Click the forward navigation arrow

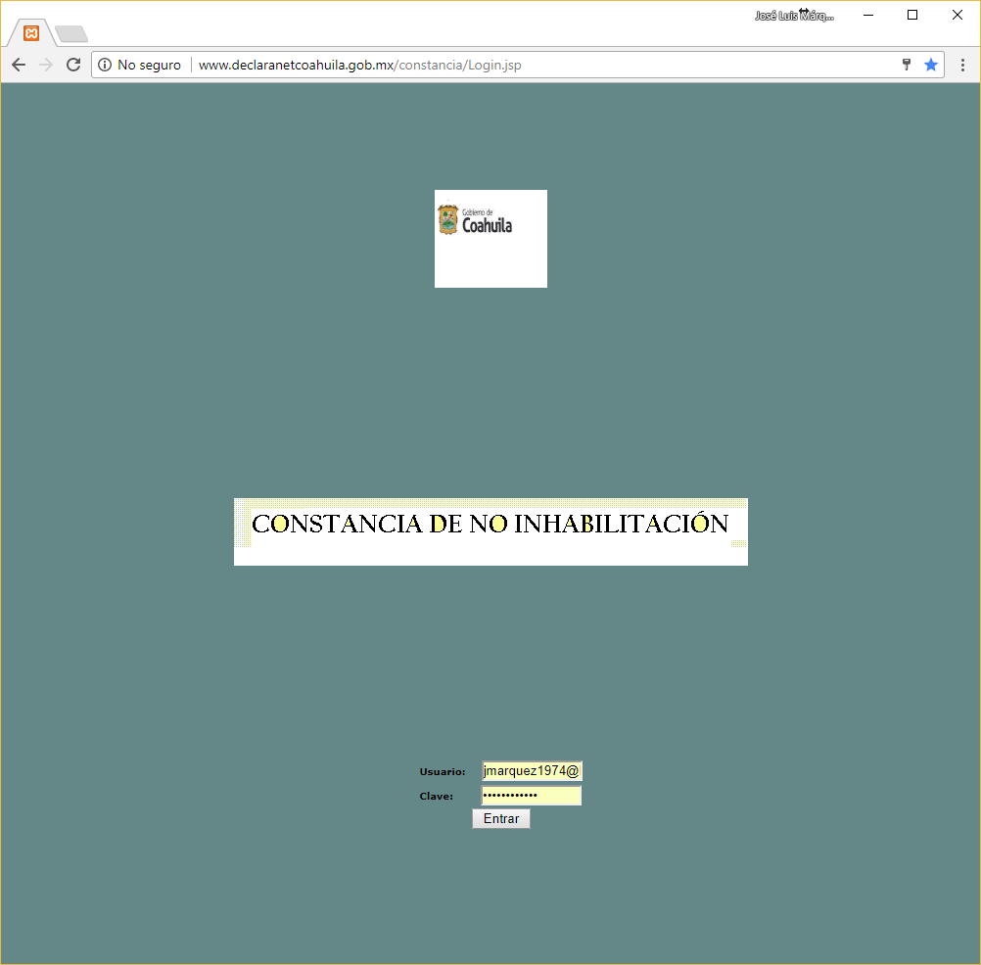46,65
